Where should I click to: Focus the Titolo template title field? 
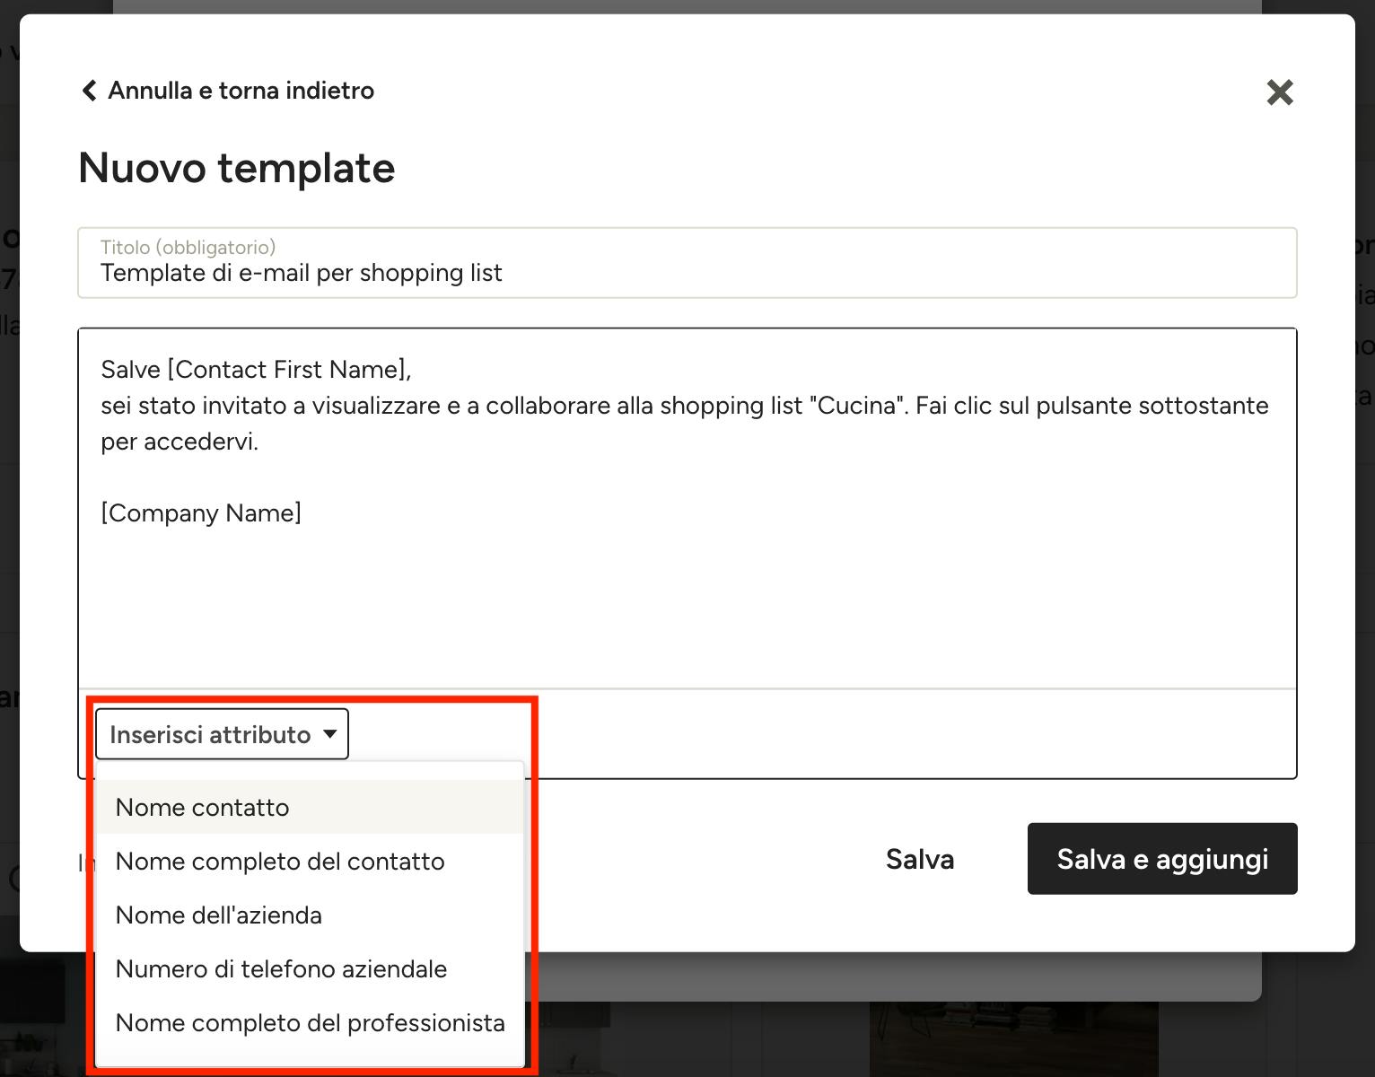click(x=687, y=263)
